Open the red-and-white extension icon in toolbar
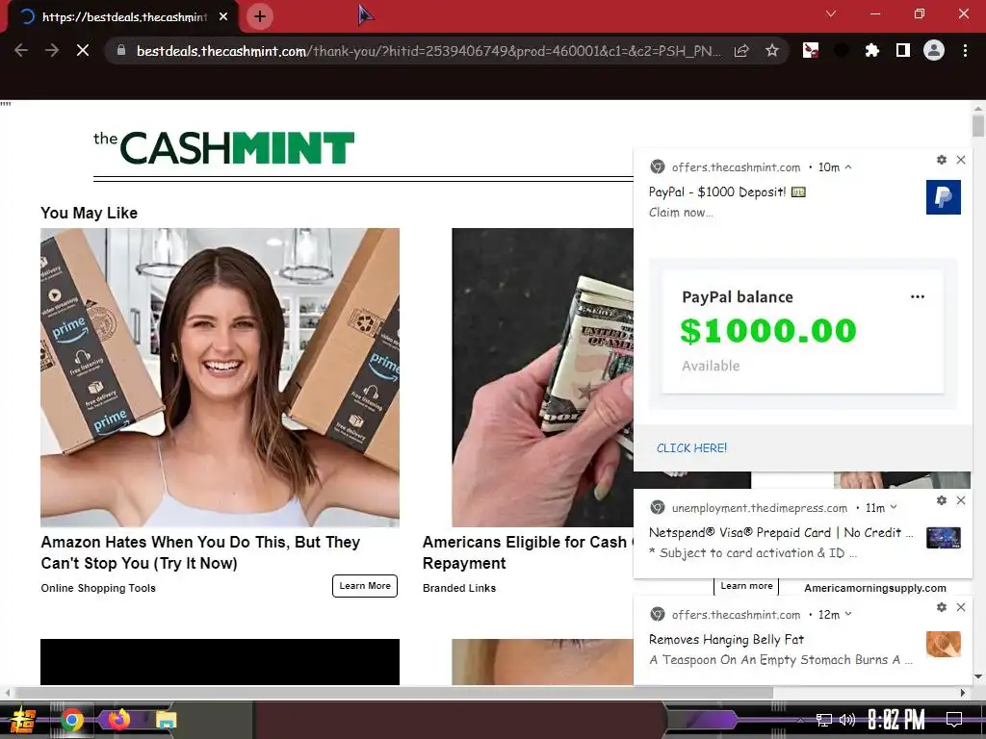 point(811,50)
